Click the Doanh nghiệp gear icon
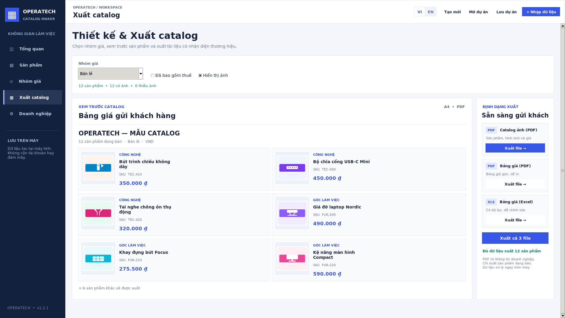 tap(11, 114)
